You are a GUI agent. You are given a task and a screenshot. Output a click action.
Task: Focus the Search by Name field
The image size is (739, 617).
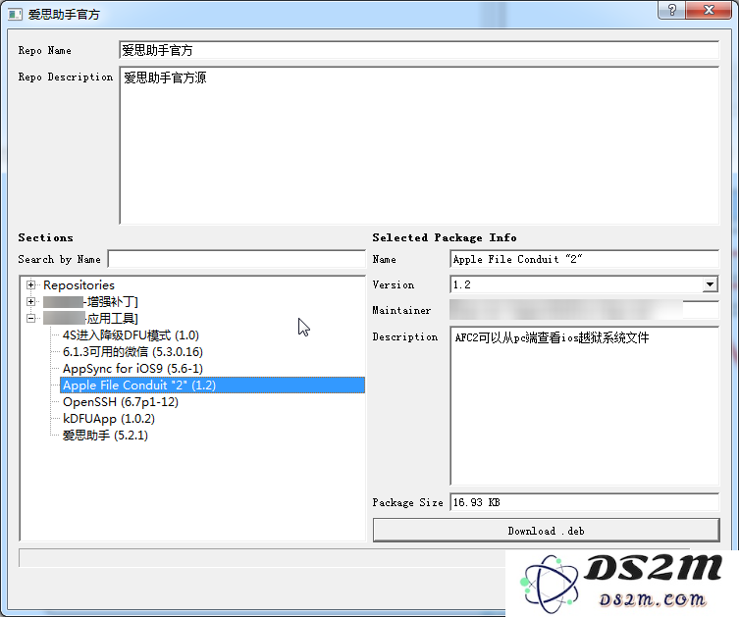(x=237, y=259)
